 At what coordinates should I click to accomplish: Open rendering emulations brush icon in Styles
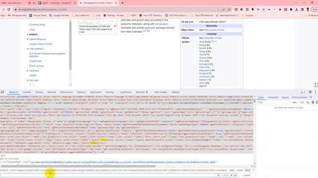313,102
